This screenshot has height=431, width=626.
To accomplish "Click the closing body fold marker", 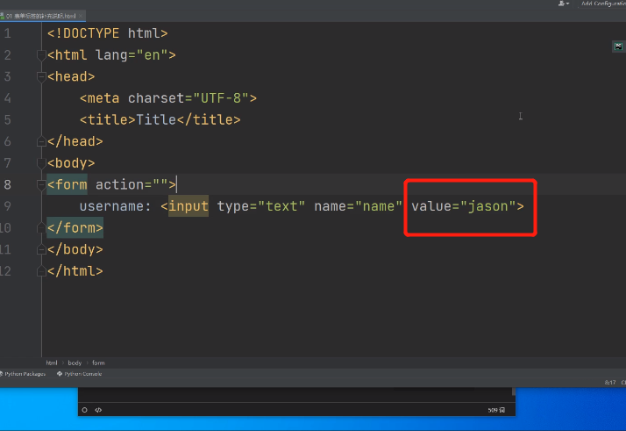I will [41, 249].
